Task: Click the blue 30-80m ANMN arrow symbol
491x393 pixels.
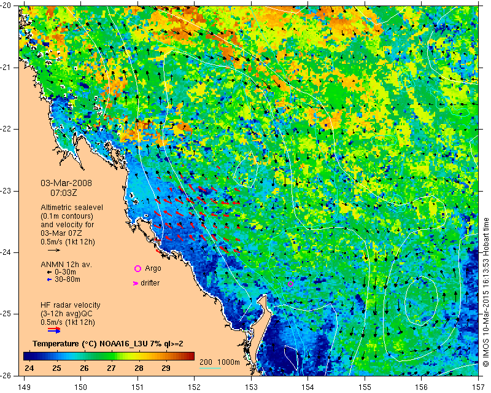Action: [x=49, y=279]
